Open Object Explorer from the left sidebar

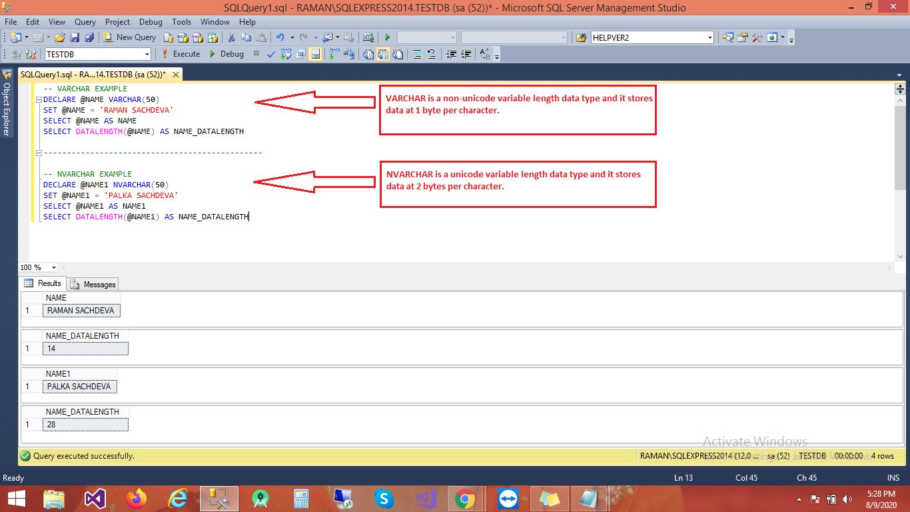(x=7, y=100)
